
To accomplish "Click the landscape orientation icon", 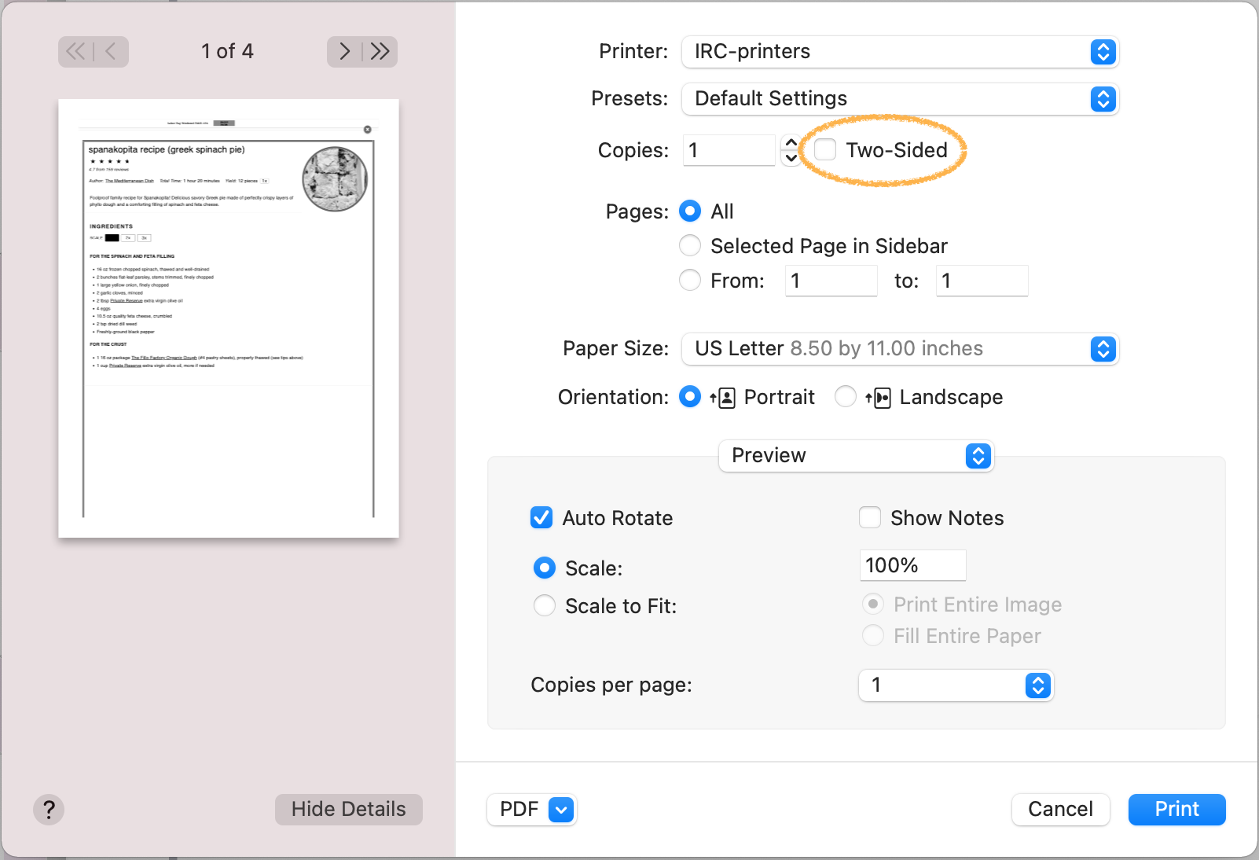I will point(879,398).
